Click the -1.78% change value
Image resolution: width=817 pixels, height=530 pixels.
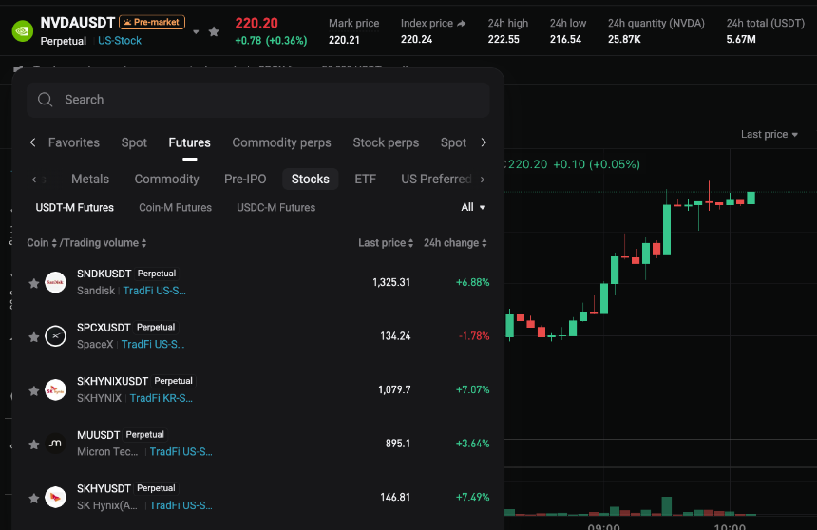(x=474, y=336)
